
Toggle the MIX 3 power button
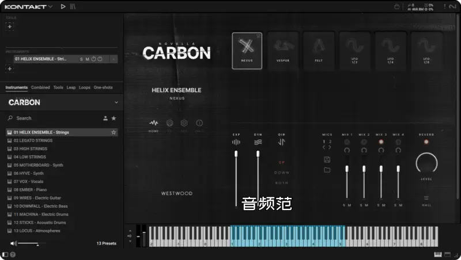pos(380,142)
